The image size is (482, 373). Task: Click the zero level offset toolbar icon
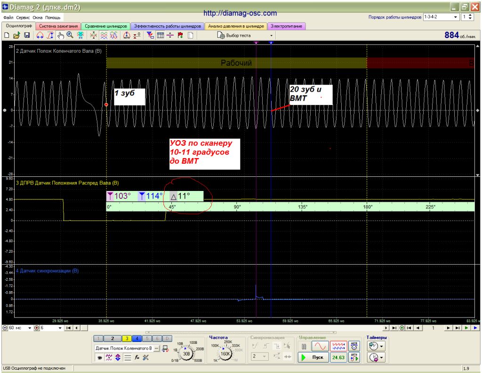[x=137, y=35]
